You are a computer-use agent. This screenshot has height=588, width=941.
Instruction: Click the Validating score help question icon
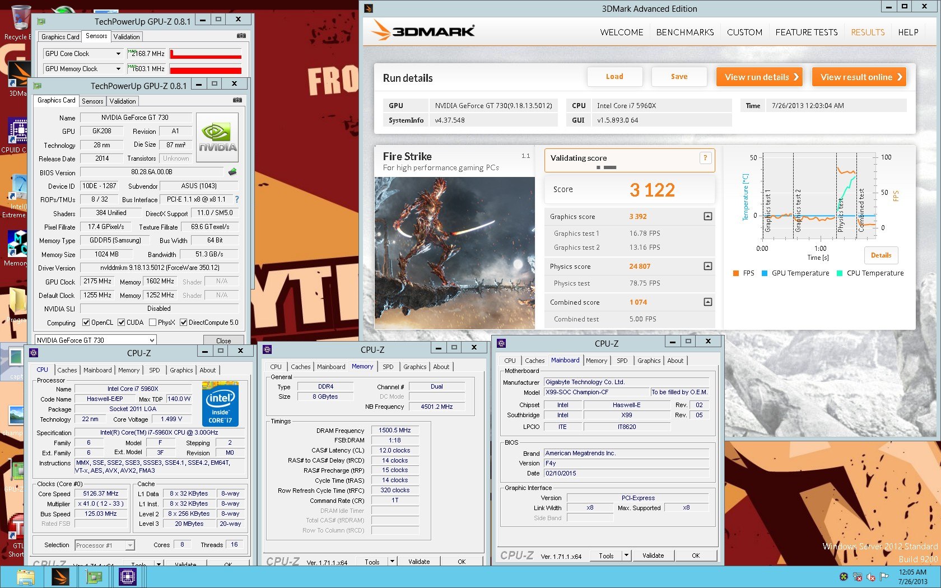705,158
